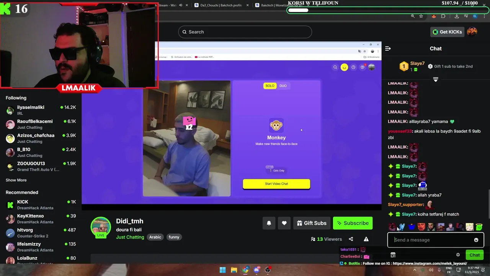The width and height of the screenshot is (490, 276).
Task: Select the blue bird emote
Action: [x=402, y=227]
